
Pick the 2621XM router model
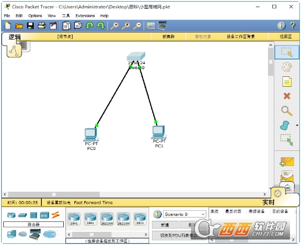tap(123, 219)
